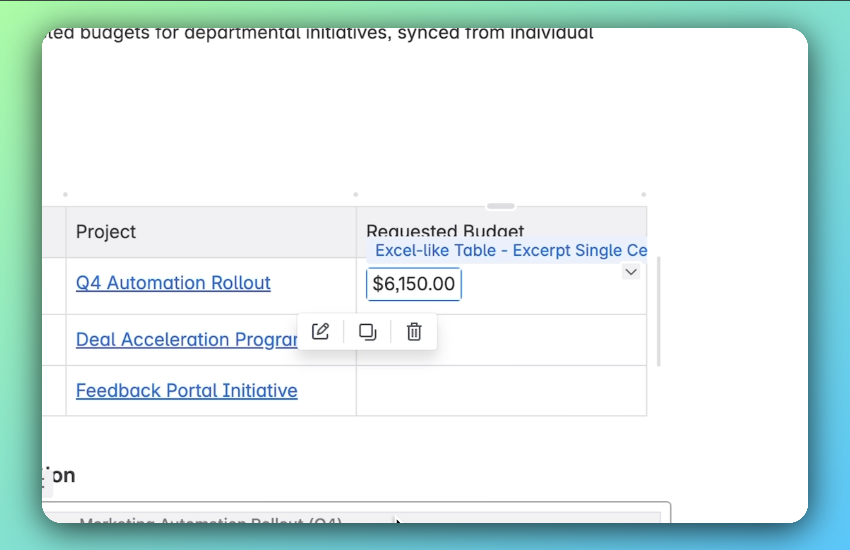Click the narrow header cell left of Project
Viewport: 850px width, 550px height.
point(54,232)
